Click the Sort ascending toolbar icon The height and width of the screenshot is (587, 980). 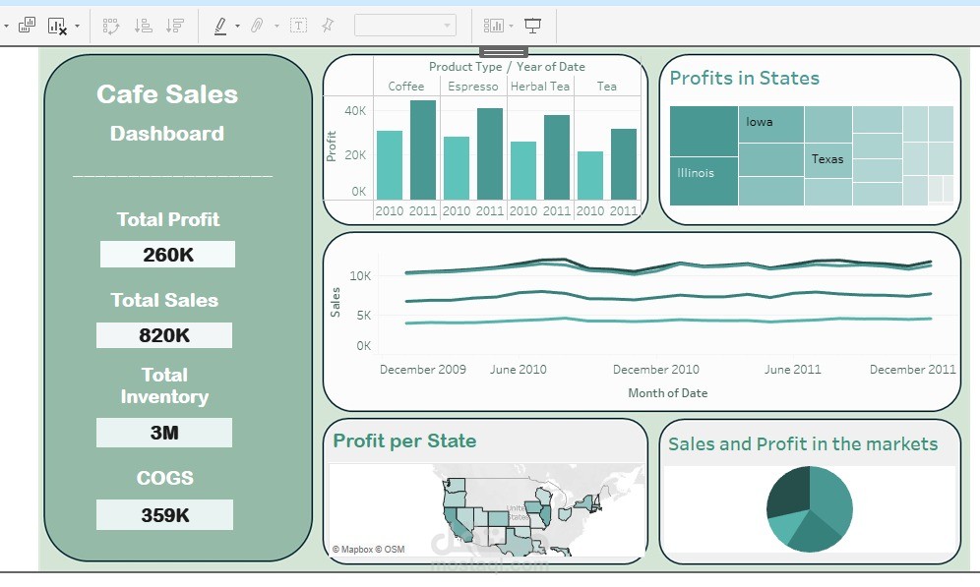143,26
